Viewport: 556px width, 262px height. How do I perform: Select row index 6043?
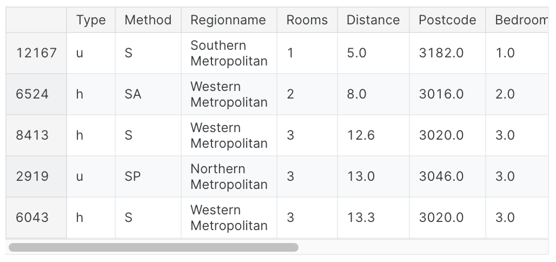pyautogui.click(x=36, y=218)
